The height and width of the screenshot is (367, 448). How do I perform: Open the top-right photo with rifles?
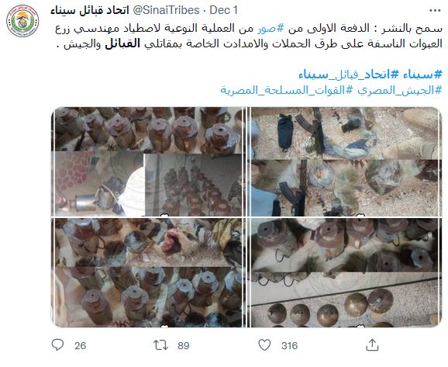click(x=344, y=161)
